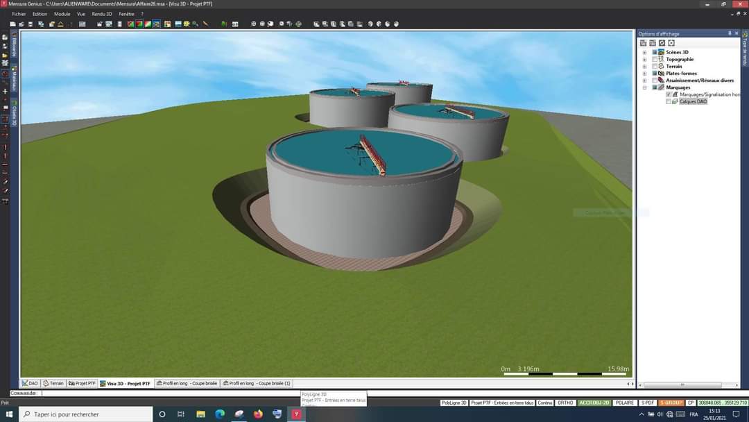Toggle the Terrain checkbox in display options

click(655, 67)
